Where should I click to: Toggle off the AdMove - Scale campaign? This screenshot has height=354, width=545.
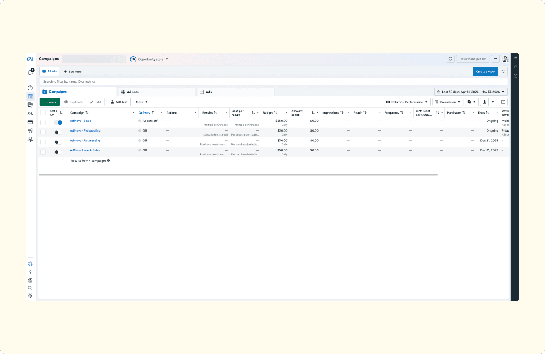58,123
